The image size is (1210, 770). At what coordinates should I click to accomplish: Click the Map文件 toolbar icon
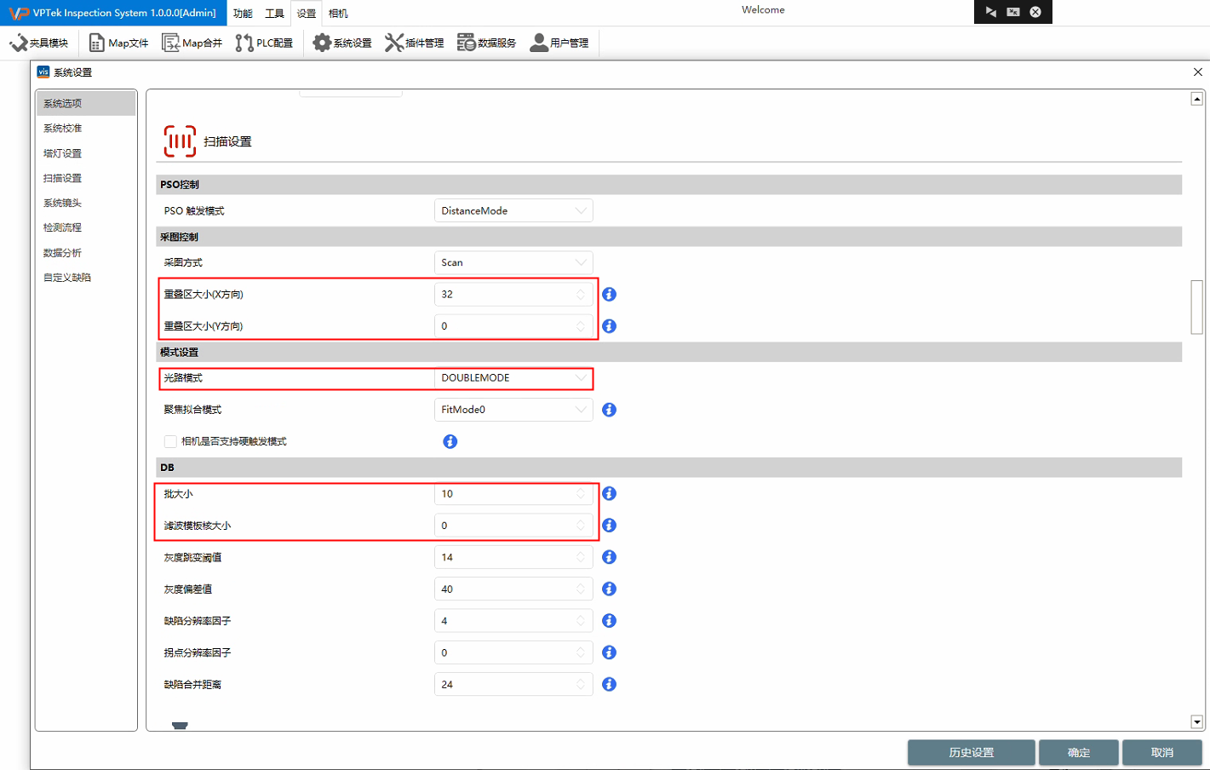coord(118,43)
